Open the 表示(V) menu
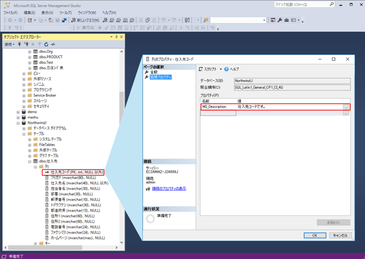 click(47, 13)
